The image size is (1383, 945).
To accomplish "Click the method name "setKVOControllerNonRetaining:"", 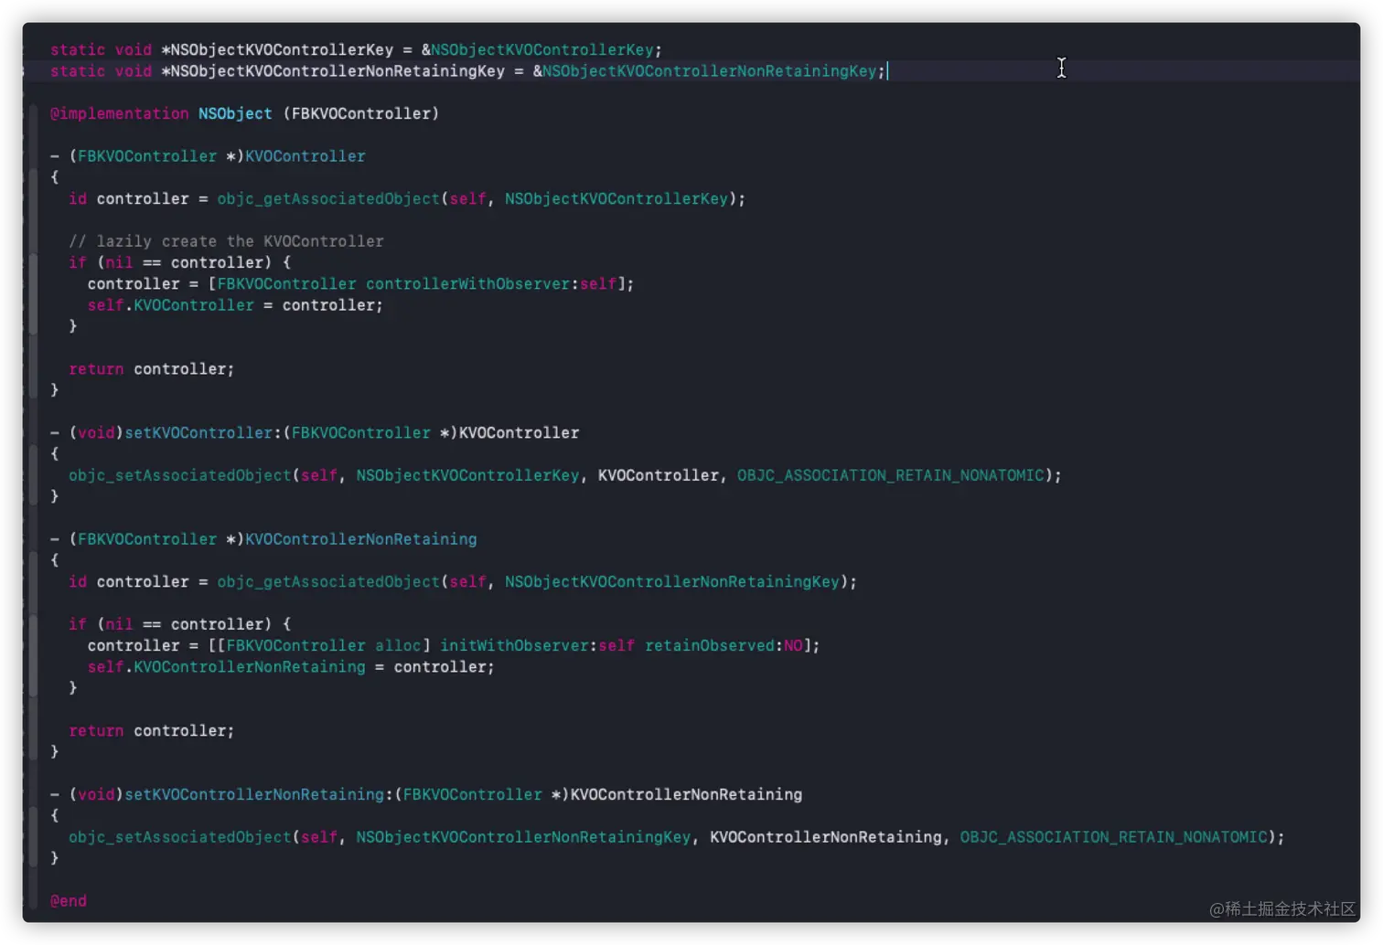I will (259, 795).
